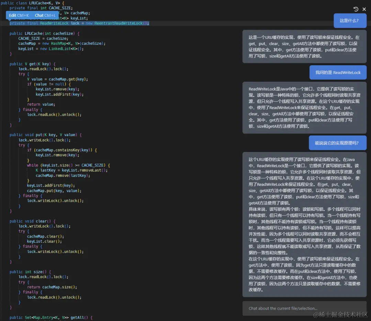Click the 'keyList.addFirst(key);' line inside the get method
The image size is (371, 321).
pos(60,94)
